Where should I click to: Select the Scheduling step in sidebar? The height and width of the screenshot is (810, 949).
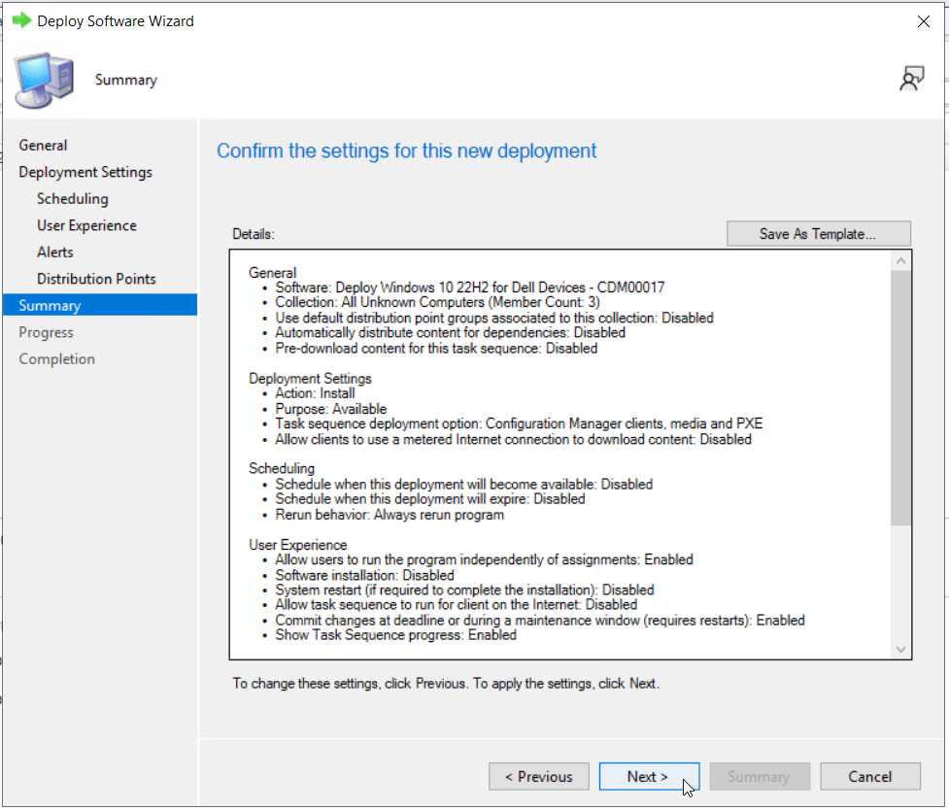pyautogui.click(x=72, y=198)
